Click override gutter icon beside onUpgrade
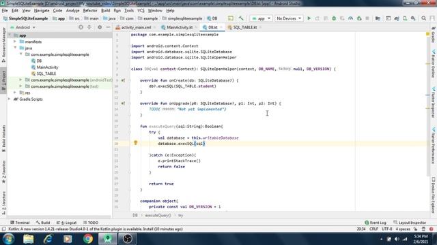Image resolution: width=437 pixels, height=245 pixels. point(123,103)
